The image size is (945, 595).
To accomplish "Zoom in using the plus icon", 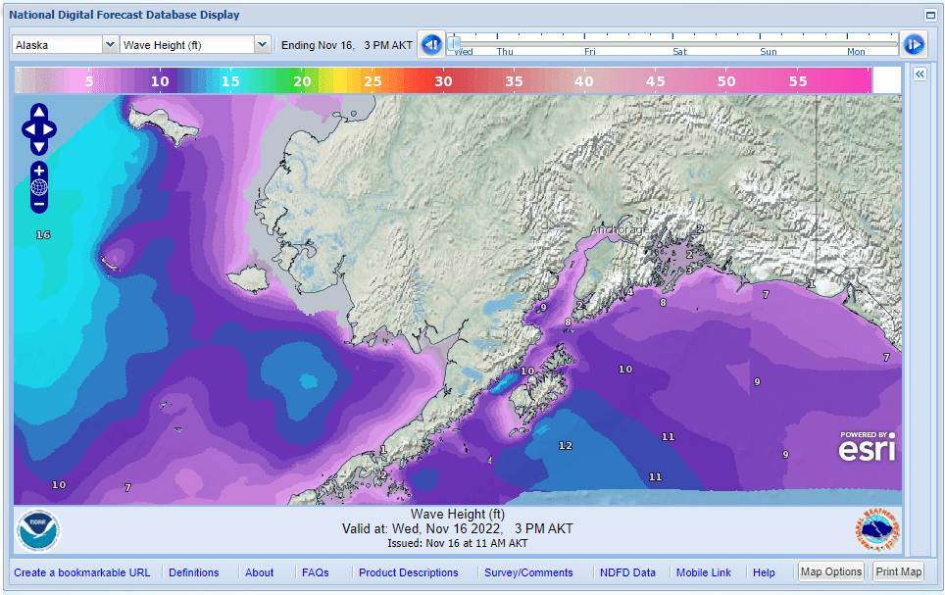I will point(39,170).
